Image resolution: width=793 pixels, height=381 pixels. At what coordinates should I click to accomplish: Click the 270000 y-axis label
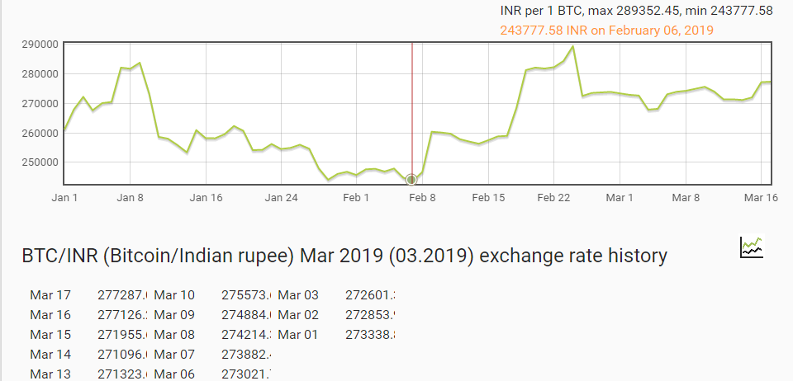point(40,103)
